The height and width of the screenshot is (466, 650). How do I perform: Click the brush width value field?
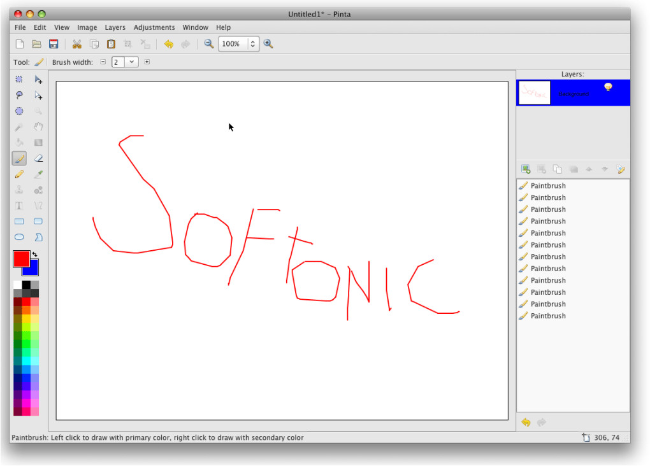click(119, 62)
